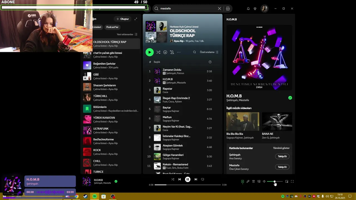Viewport: 356px width, 200px height.
Task: Seek in the song progress bar
Action: coord(188,185)
